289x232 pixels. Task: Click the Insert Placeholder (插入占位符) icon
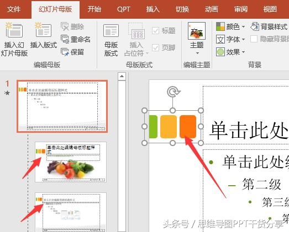pos(136,31)
